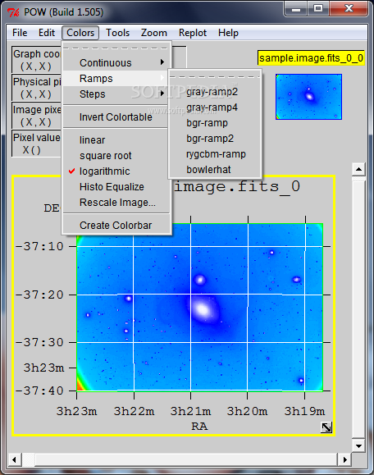The width and height of the screenshot is (374, 475).
Task: Click the vertical scrollbar down arrow
Action: 358,446
